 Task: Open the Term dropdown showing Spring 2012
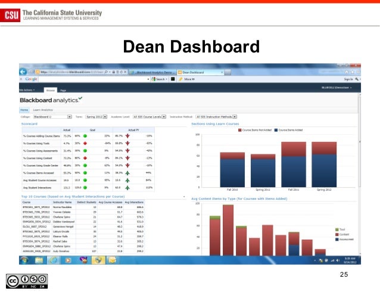point(96,117)
